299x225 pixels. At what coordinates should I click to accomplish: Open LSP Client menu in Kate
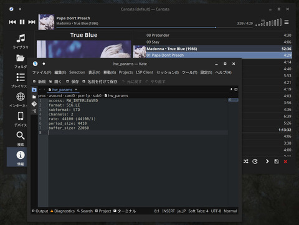coord(145,72)
